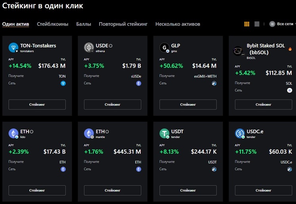
Task: Click the Bybit Staked SOL bear logo
Action: pyautogui.click(x=238, y=51)
